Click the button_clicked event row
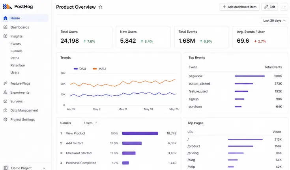Image resolution: width=290 pixels, height=170 pixels. (235, 83)
